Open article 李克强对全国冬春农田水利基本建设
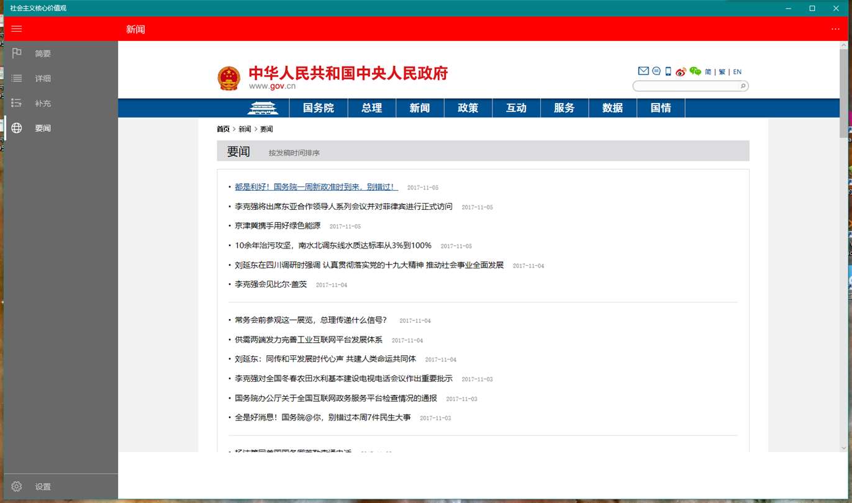The image size is (852, 503). click(x=344, y=378)
